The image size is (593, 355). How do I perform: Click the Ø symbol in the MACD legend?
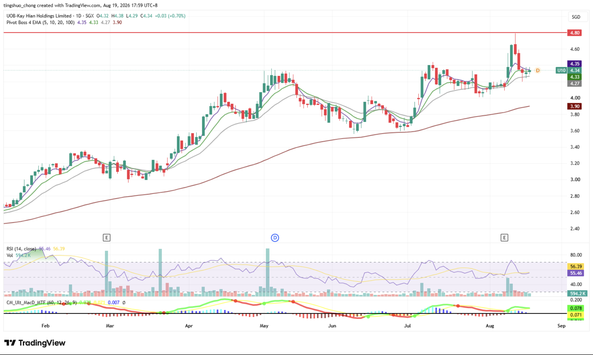tap(124, 302)
